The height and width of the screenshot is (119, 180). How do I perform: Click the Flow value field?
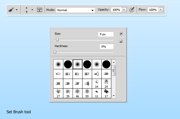[153, 10]
